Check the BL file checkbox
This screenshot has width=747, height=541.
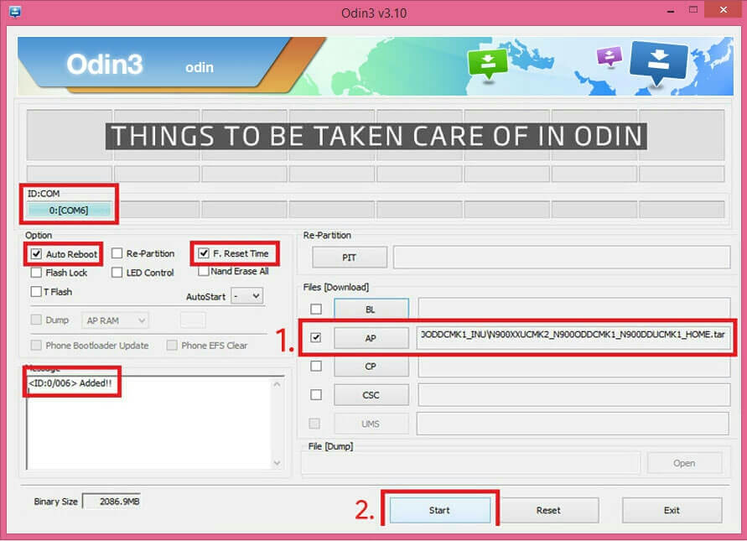[x=316, y=309]
